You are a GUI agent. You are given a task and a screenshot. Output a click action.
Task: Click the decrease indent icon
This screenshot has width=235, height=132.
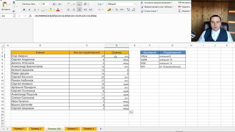tap(85, 10)
